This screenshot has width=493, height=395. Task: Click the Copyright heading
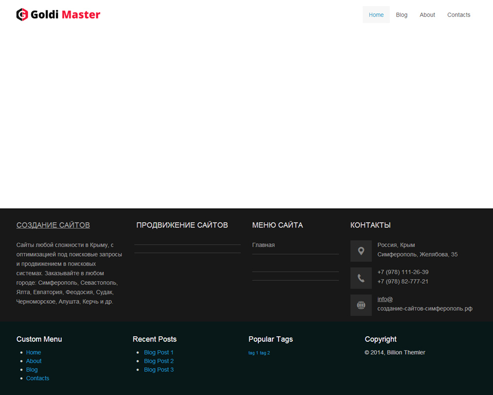381,339
